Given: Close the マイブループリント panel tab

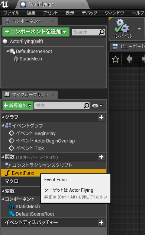Looking at the screenshot, I should tap(53, 95).
